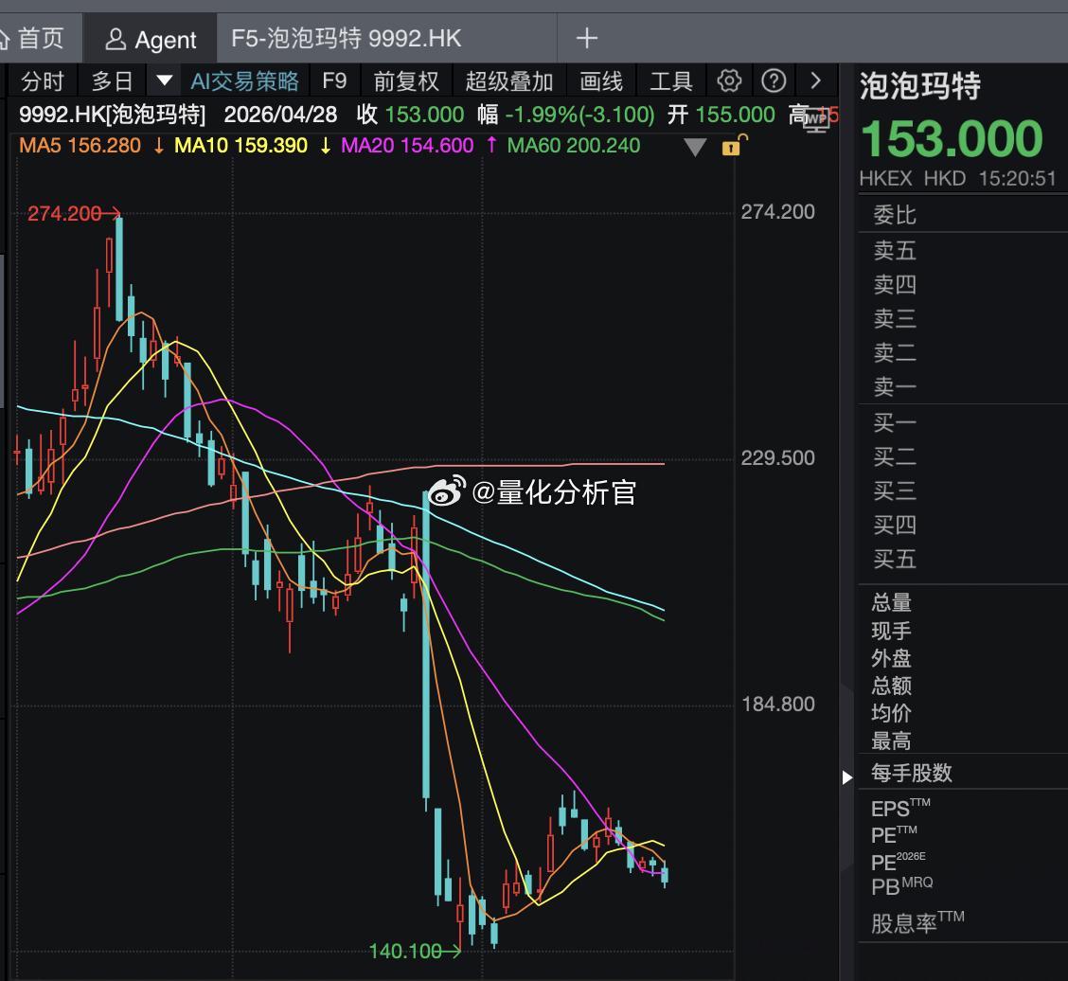Open chart settings gear icon
Screen dimensions: 1068x981
(x=729, y=80)
